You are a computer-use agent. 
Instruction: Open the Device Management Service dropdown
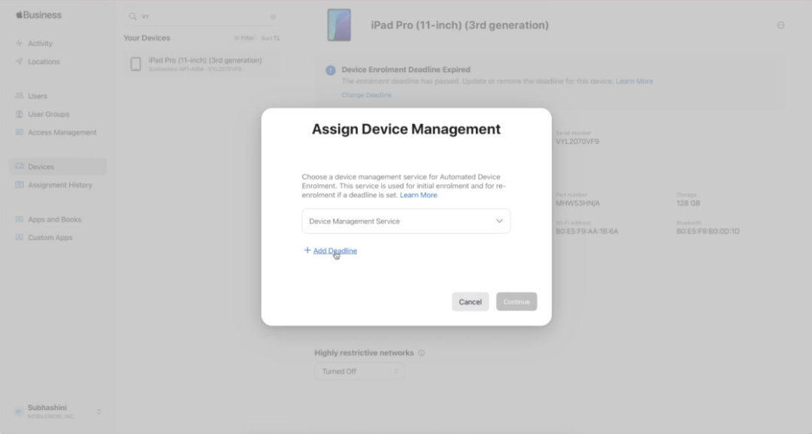pyautogui.click(x=406, y=221)
